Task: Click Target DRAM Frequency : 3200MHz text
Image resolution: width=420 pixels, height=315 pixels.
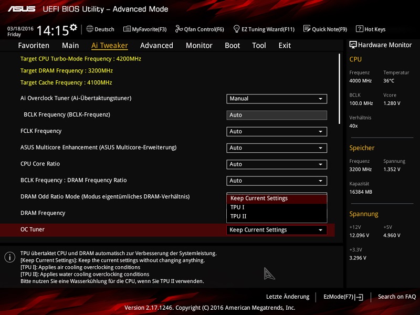Action: point(67,71)
